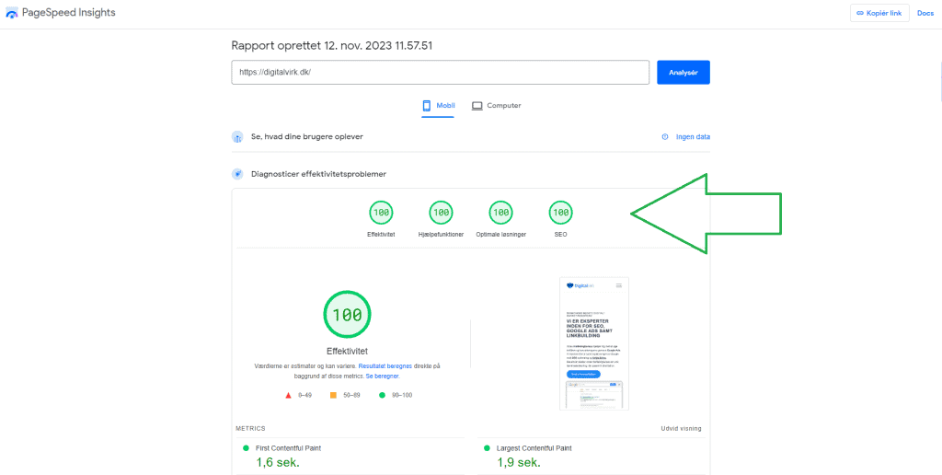Click the Kopiér link button
This screenshot has width=942, height=475.
tap(879, 13)
